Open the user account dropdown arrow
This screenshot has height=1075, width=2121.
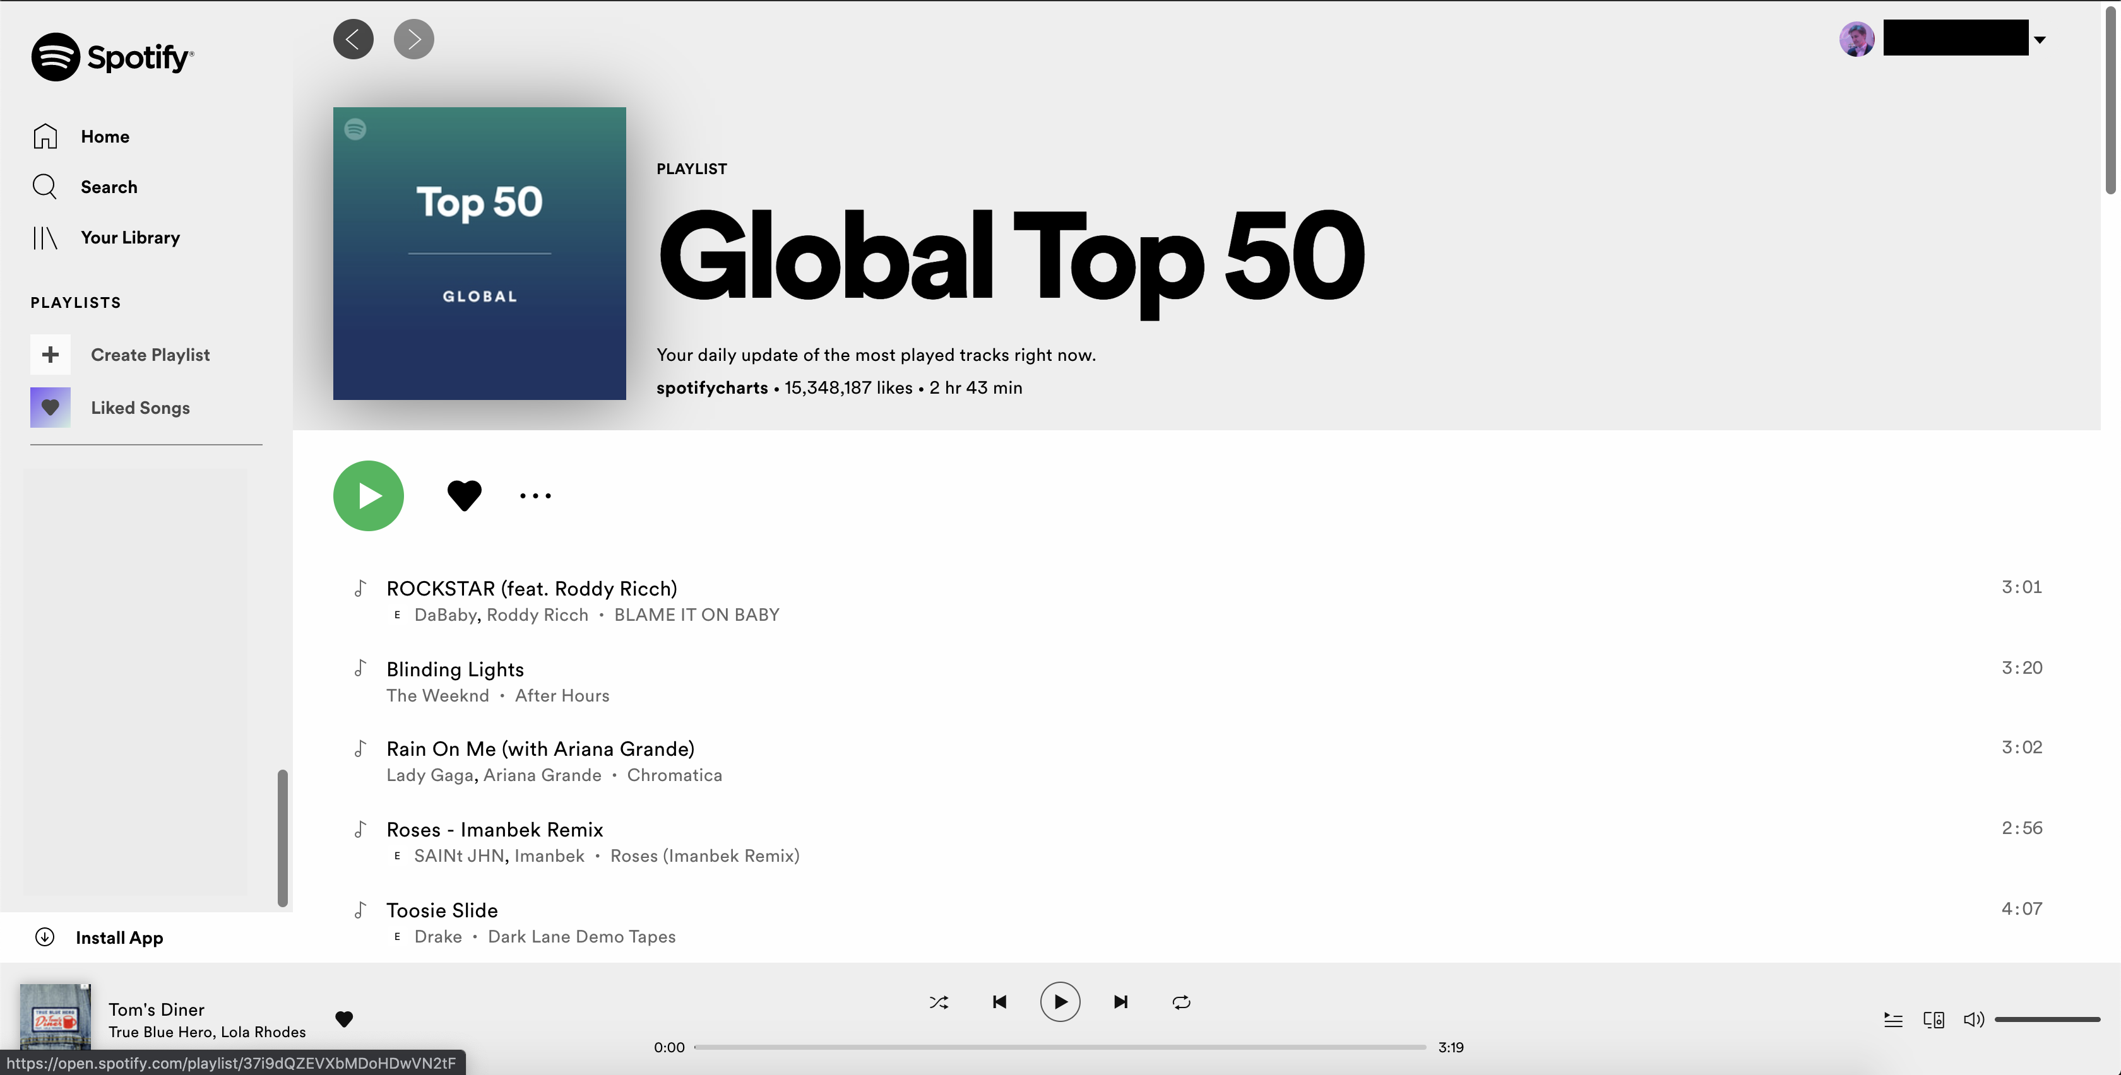(2040, 40)
